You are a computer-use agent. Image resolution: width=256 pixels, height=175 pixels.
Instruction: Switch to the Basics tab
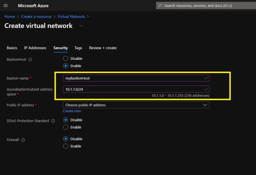coord(12,48)
